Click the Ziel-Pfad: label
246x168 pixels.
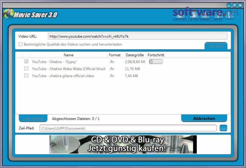coord(26,128)
